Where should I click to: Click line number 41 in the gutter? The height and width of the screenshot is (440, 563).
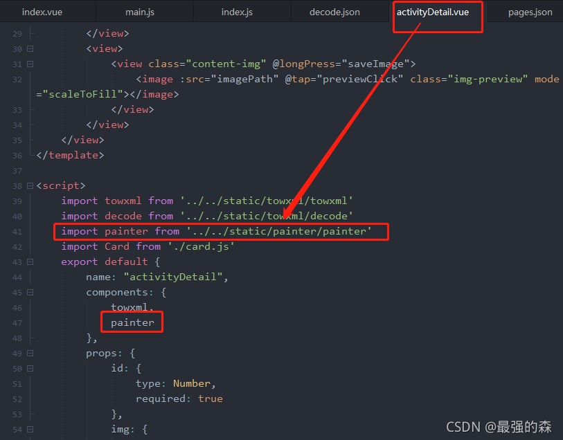[x=17, y=232]
